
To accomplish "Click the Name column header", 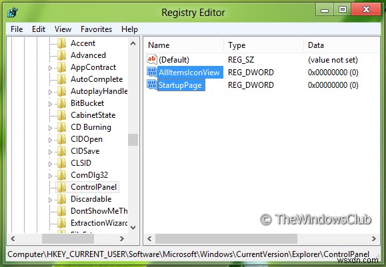I will pyautogui.click(x=183, y=45).
